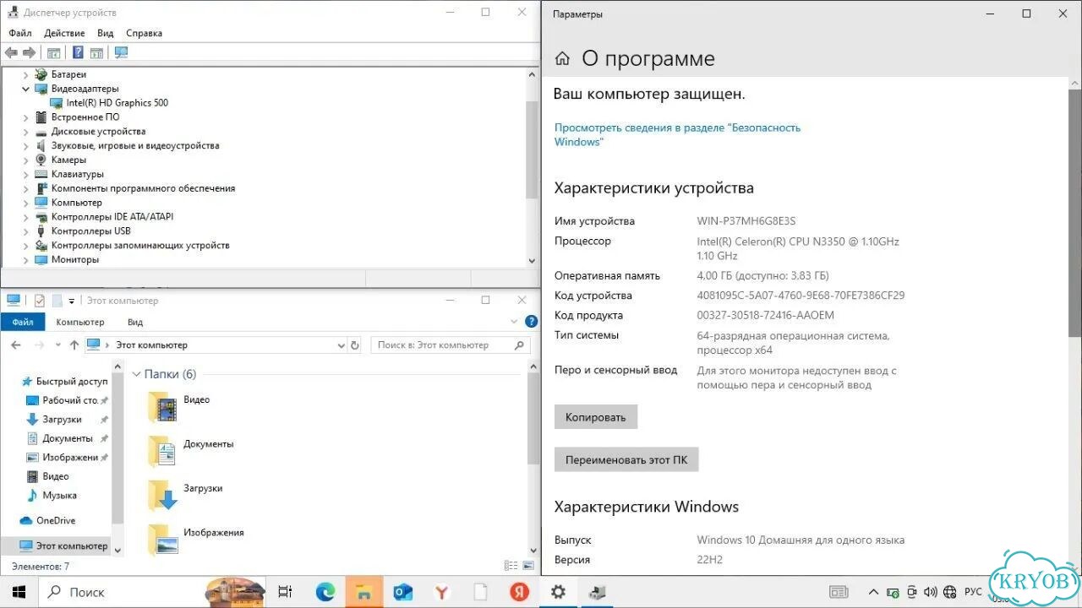The width and height of the screenshot is (1082, 608).
Task: Expand the Дисковые устройства node
Action: (x=25, y=132)
